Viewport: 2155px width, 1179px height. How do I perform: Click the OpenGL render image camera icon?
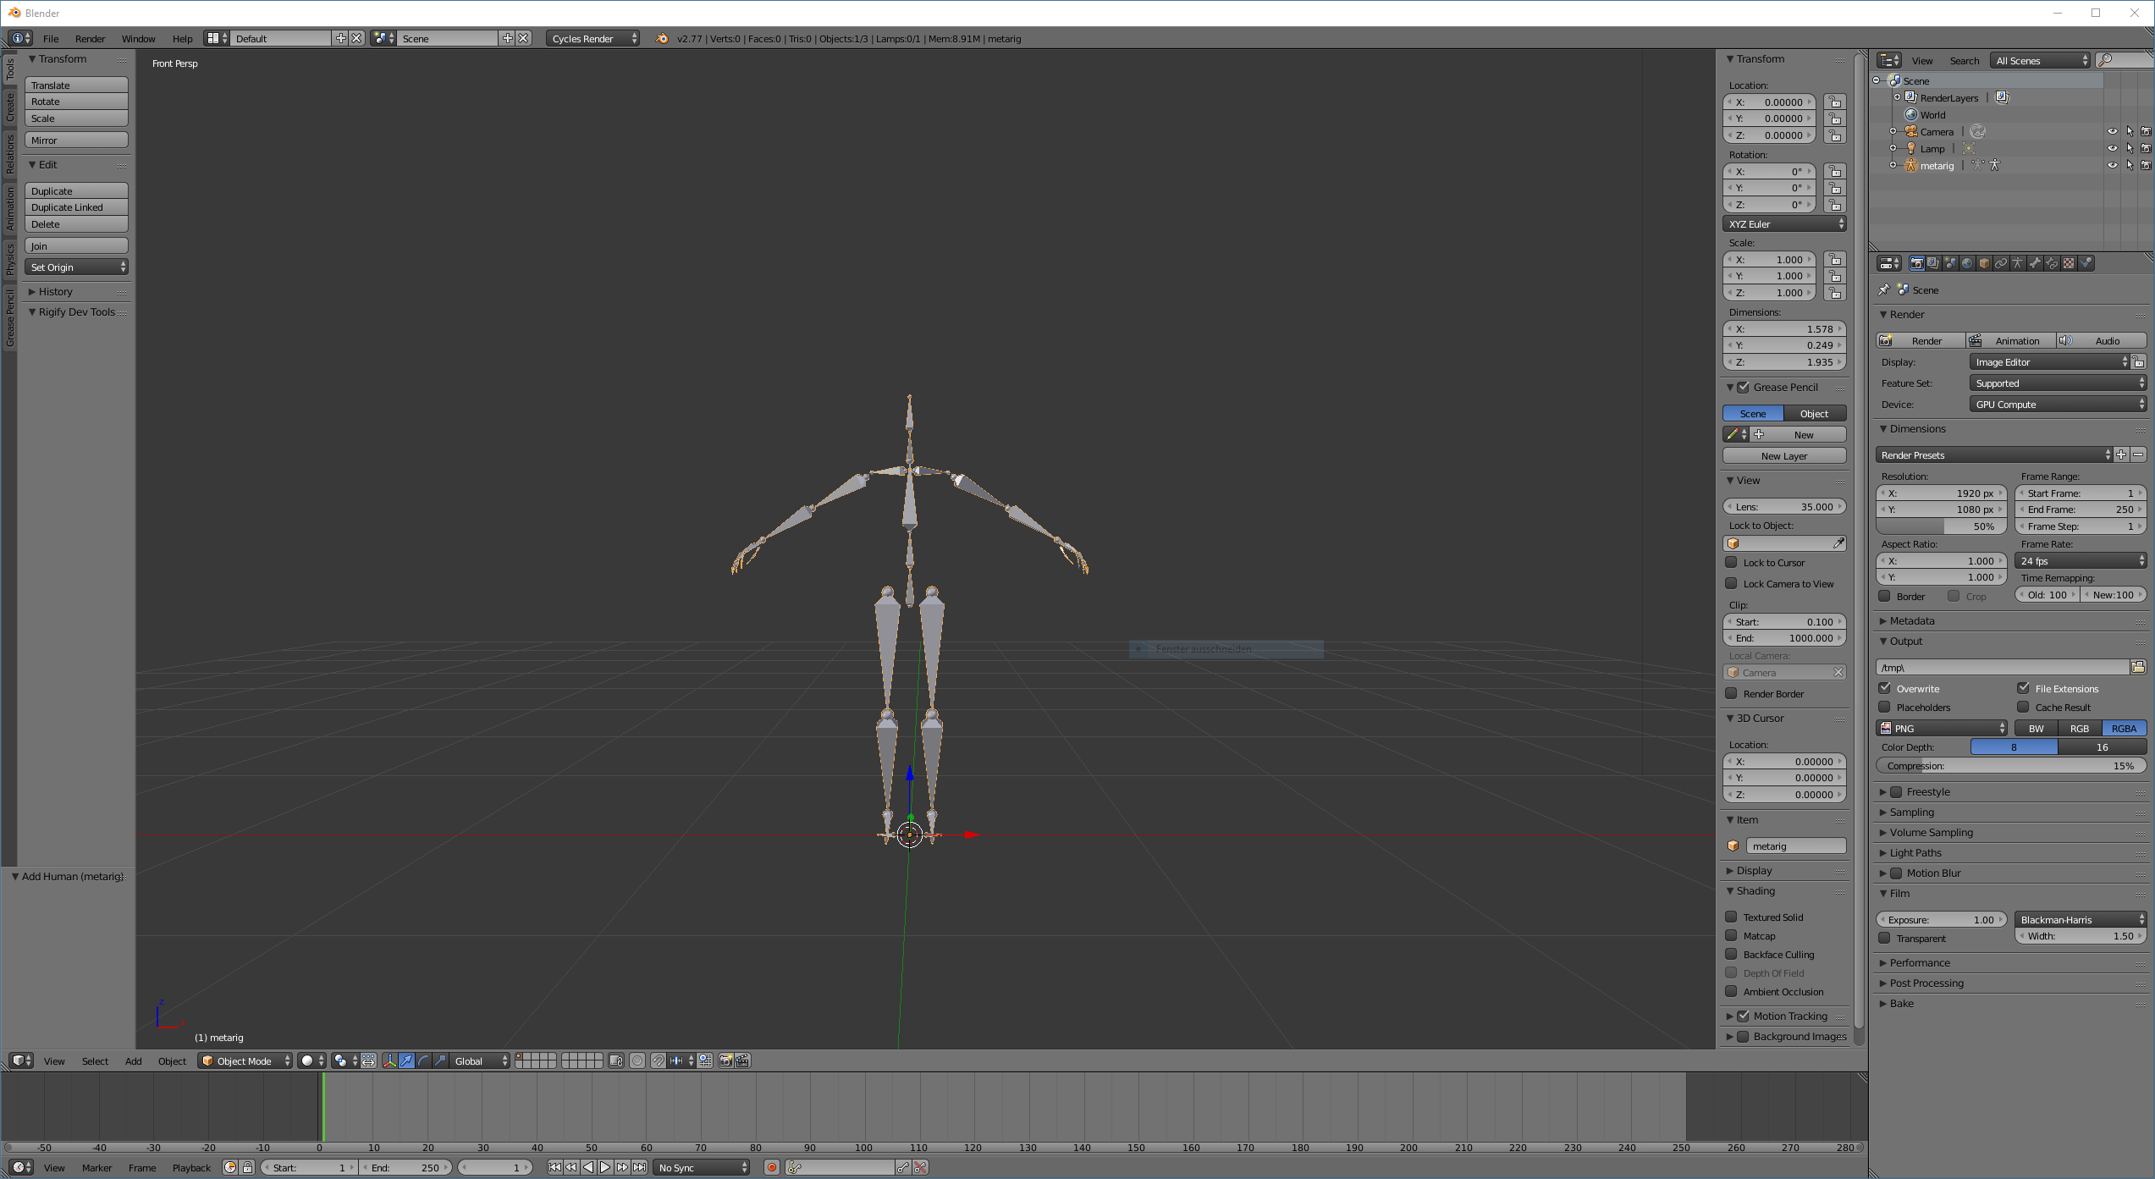coord(725,1061)
